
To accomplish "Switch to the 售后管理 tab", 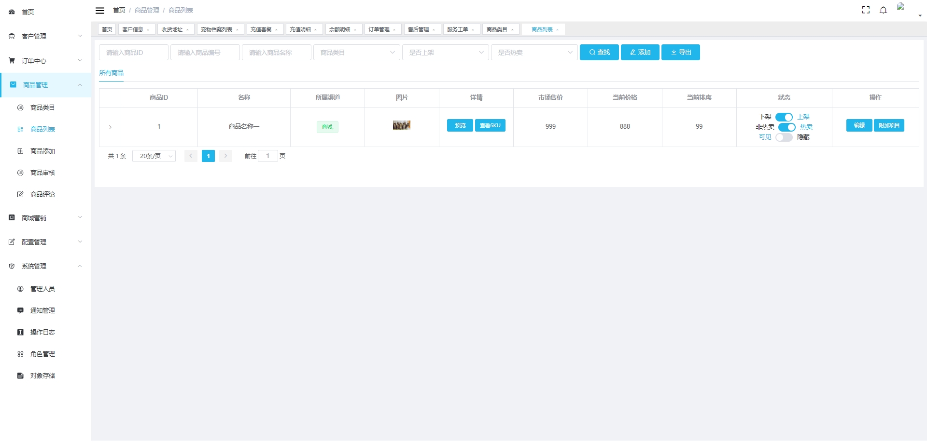I will click(422, 29).
